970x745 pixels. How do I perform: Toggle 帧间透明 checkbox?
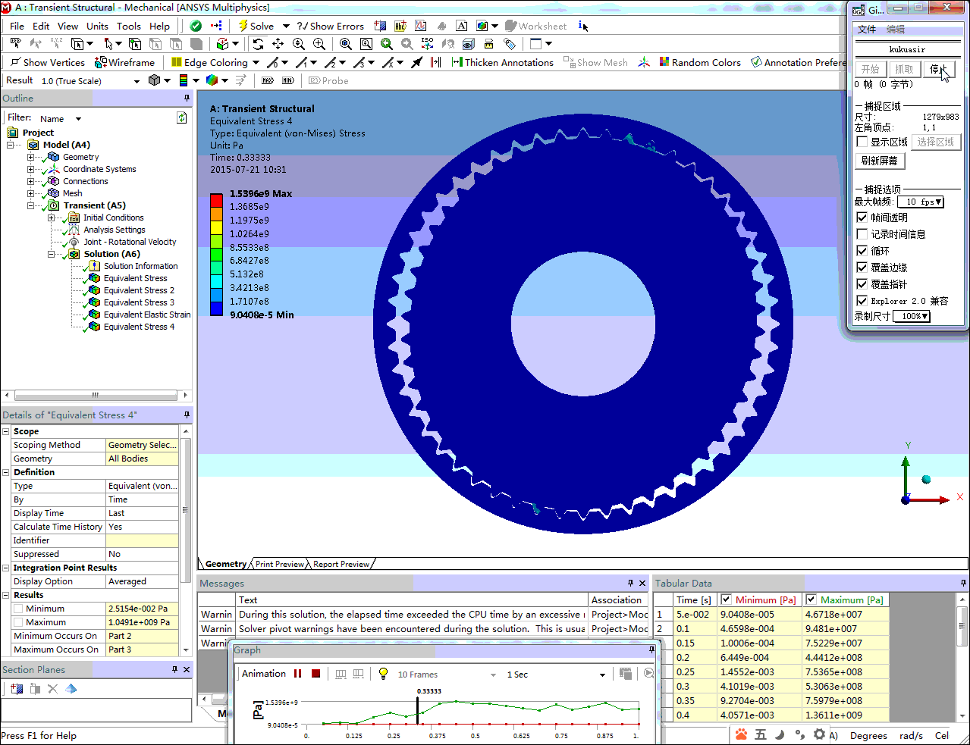862,218
